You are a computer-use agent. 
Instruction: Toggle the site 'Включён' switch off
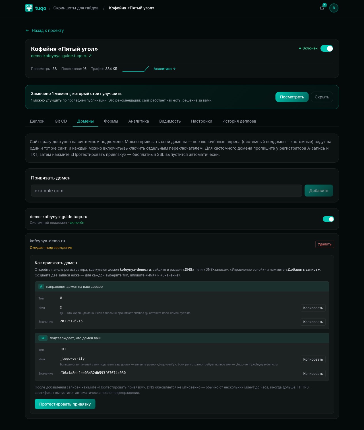click(x=327, y=48)
